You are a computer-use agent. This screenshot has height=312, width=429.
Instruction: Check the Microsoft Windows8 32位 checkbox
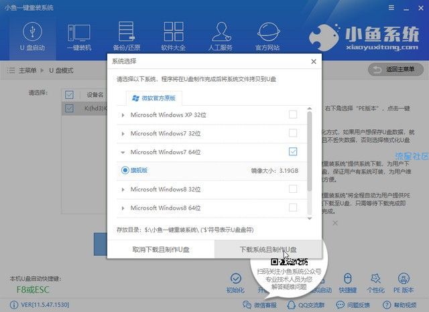[293, 189]
